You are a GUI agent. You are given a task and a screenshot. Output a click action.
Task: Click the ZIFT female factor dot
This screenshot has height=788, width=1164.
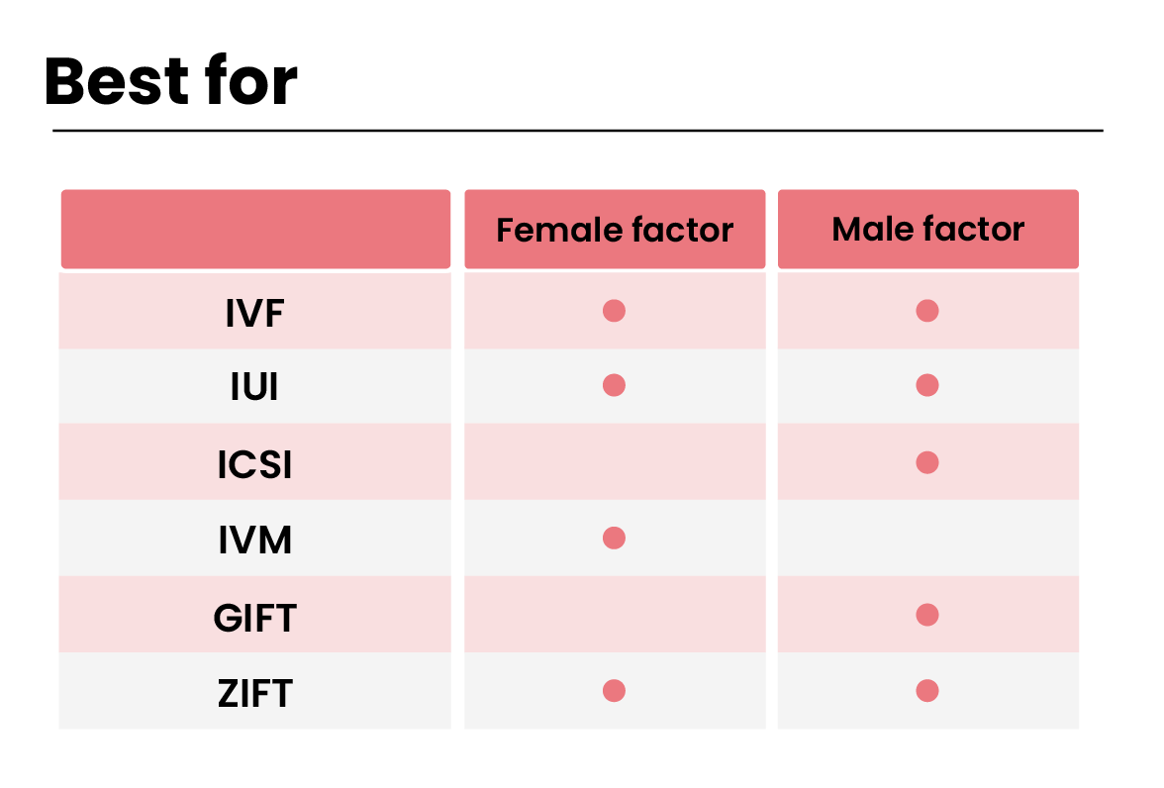tap(614, 690)
